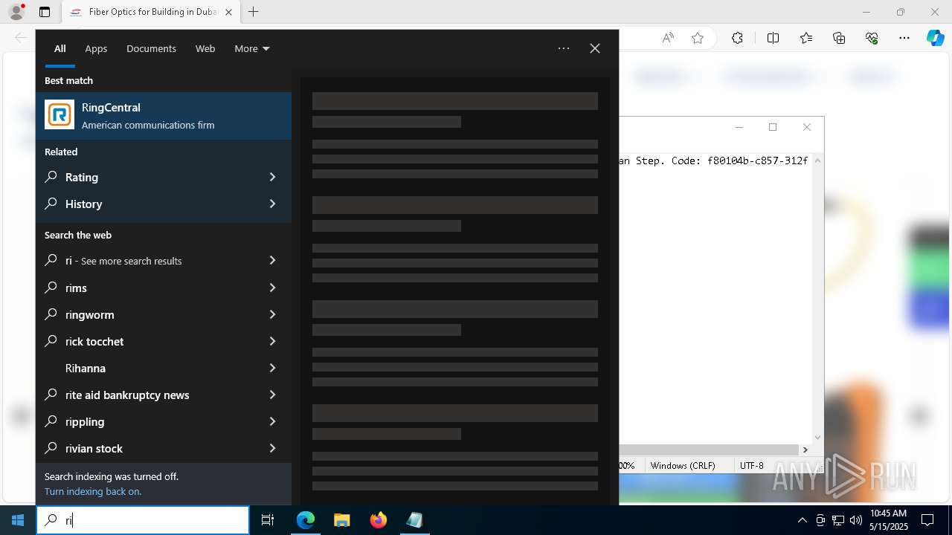Expand the Rihanna suggestion arrow
952x535 pixels.
272,368
